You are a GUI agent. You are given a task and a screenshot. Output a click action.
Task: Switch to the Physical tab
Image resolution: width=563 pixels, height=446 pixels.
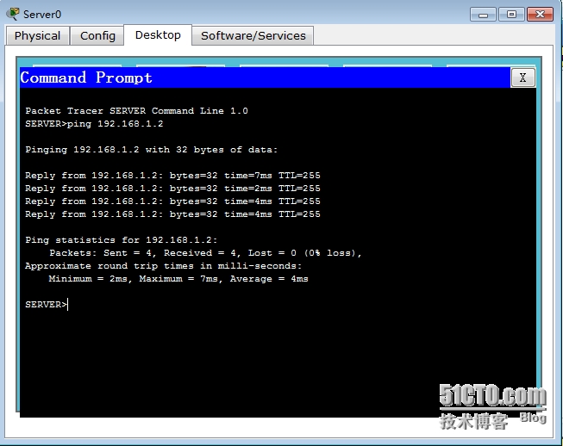[37, 36]
